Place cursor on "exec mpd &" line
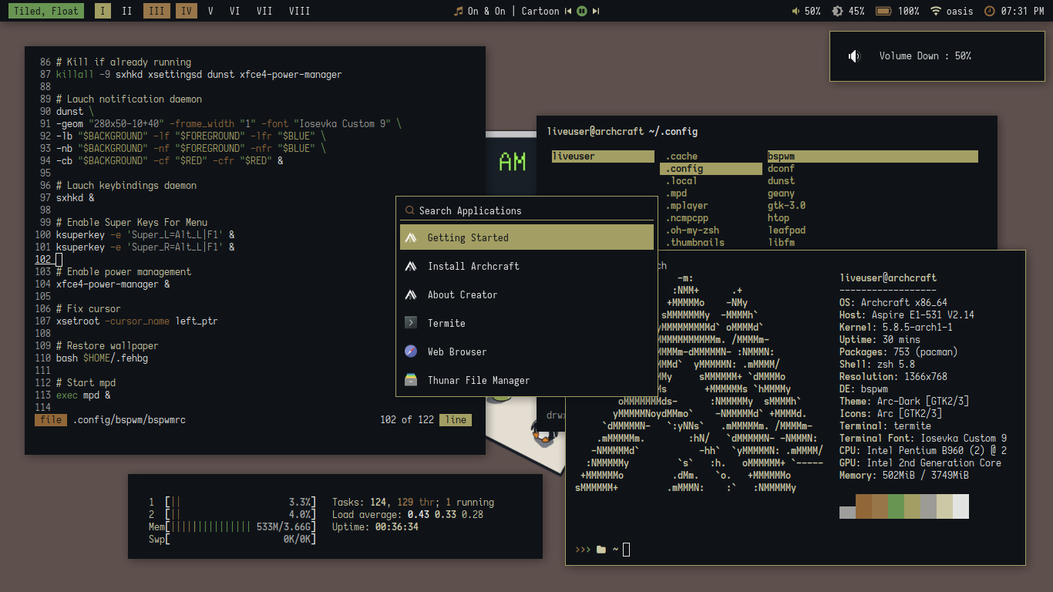This screenshot has height=592, width=1053. coord(83,395)
